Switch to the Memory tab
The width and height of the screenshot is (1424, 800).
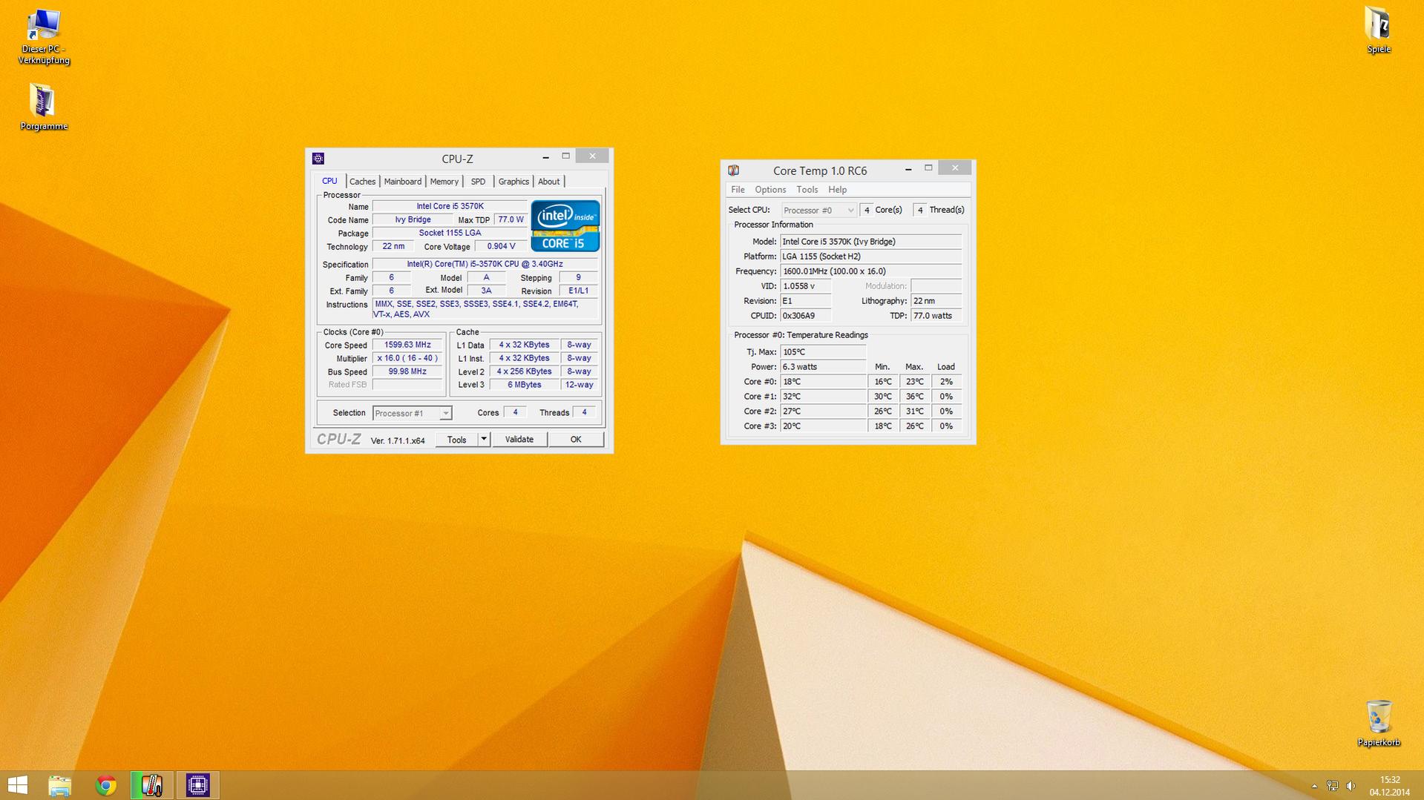(444, 182)
